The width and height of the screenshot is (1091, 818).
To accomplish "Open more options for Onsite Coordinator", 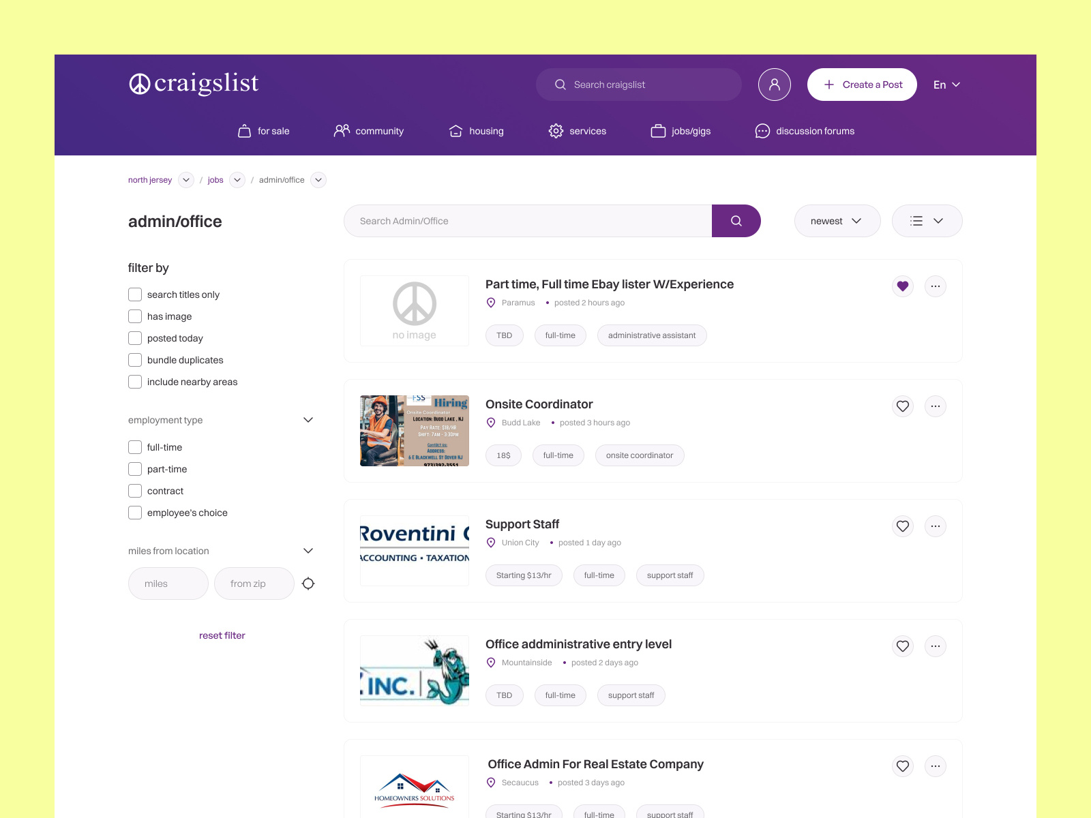I will [x=936, y=406].
